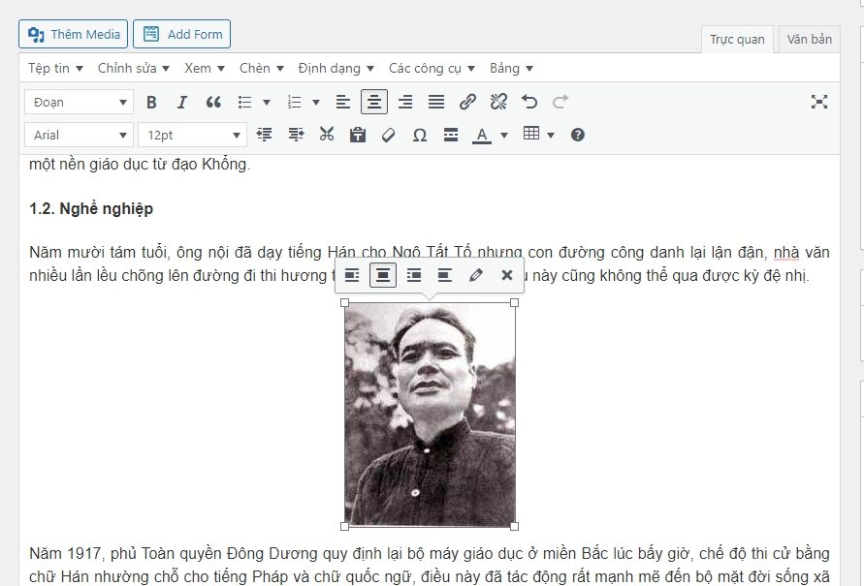Click the Thêm Media button
The image size is (864, 586).
pos(74,34)
